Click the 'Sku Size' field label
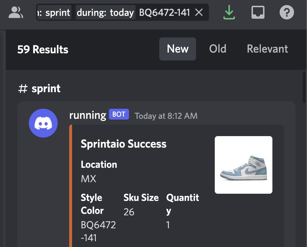This screenshot has height=247, width=307. tap(141, 198)
